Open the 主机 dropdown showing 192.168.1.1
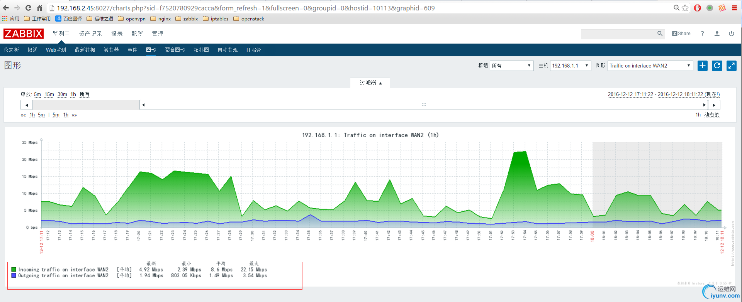Screen dimensions: 742x302 click(571, 66)
